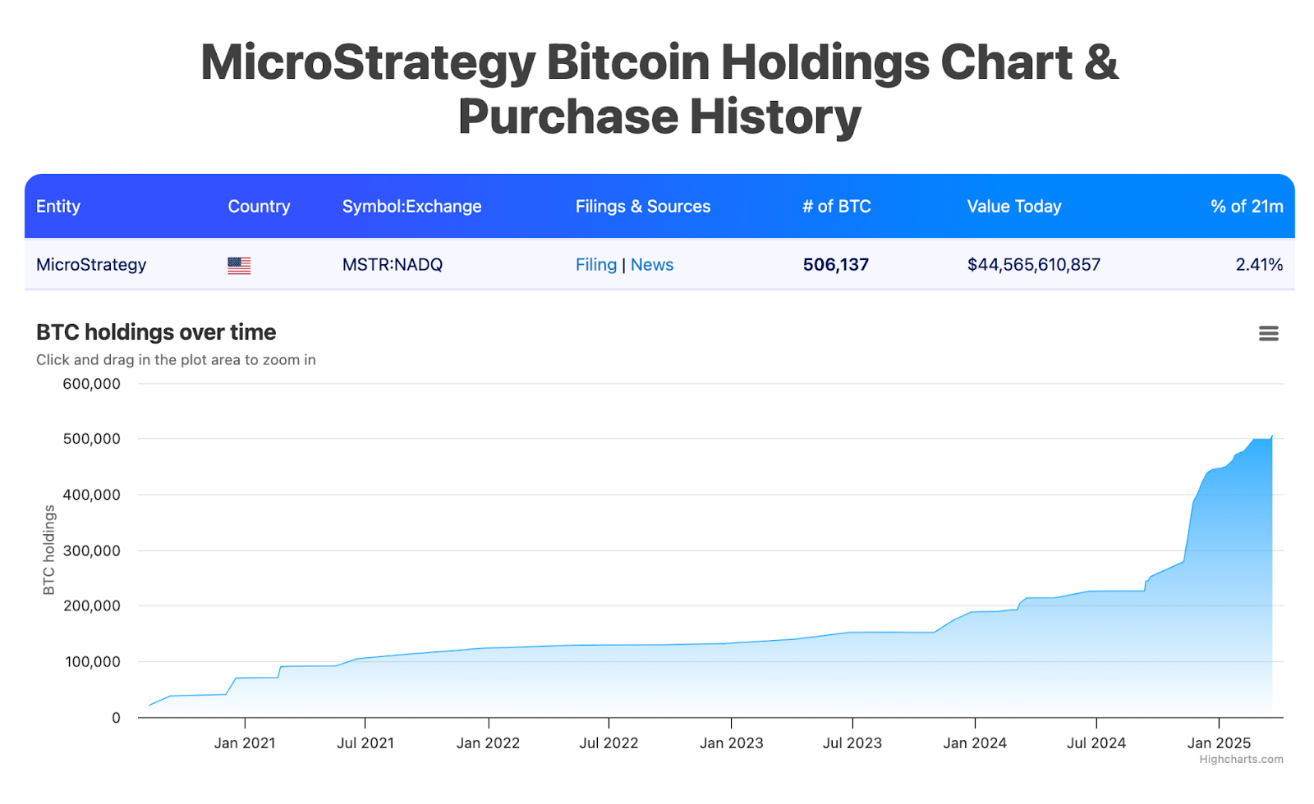Click the MSTR:NADQ ticker symbol
Screen dimensions: 1314x804
click(392, 265)
